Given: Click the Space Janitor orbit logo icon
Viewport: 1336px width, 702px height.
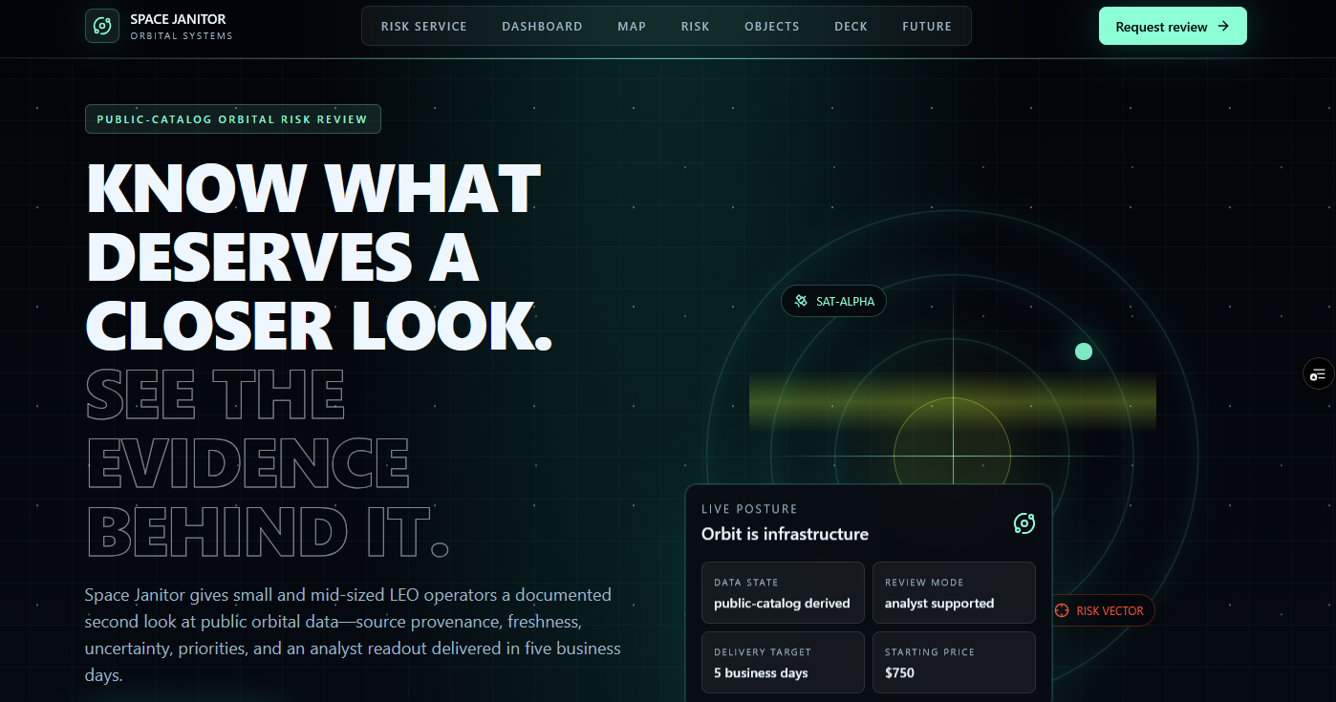Looking at the screenshot, I should tap(101, 26).
